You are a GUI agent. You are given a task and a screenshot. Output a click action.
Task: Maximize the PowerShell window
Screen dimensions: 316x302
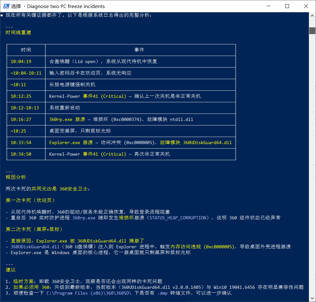[287, 6]
